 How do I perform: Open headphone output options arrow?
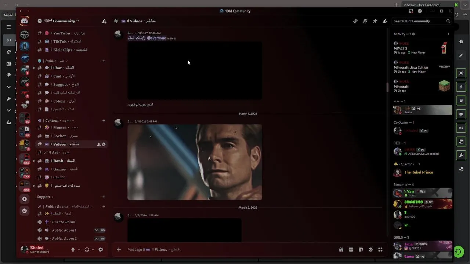click(93, 250)
